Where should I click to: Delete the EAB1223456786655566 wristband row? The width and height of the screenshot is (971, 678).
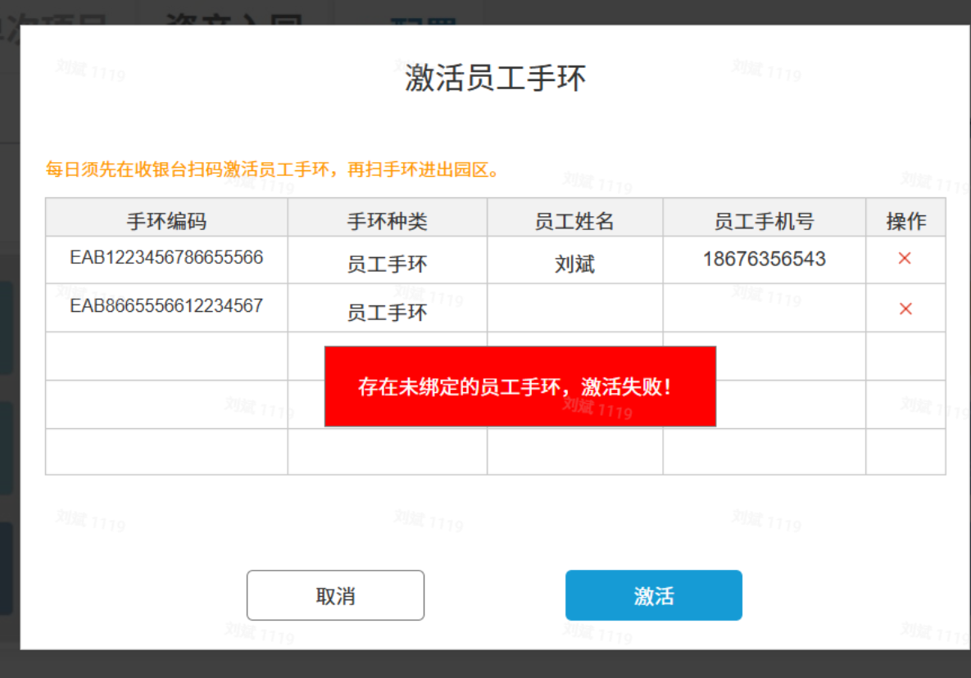tap(905, 259)
